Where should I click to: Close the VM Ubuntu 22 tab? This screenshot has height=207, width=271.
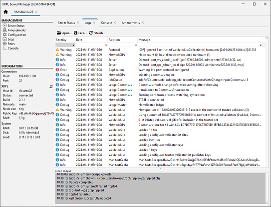point(36,11)
